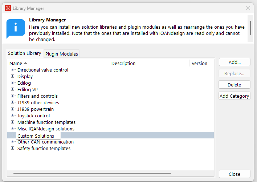The width and height of the screenshot is (257, 182).
Task: Expand Other CAN communication category
Action: tap(12, 142)
